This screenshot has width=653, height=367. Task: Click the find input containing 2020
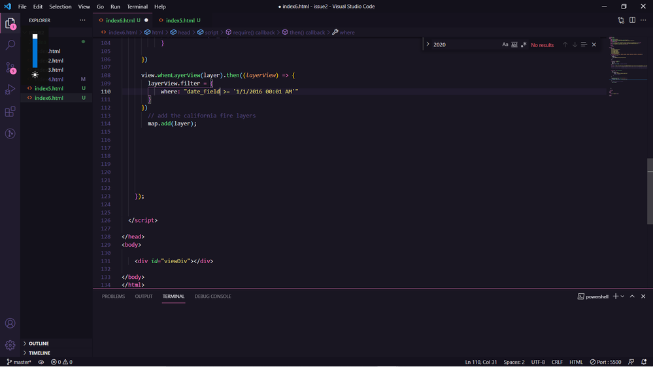click(465, 44)
